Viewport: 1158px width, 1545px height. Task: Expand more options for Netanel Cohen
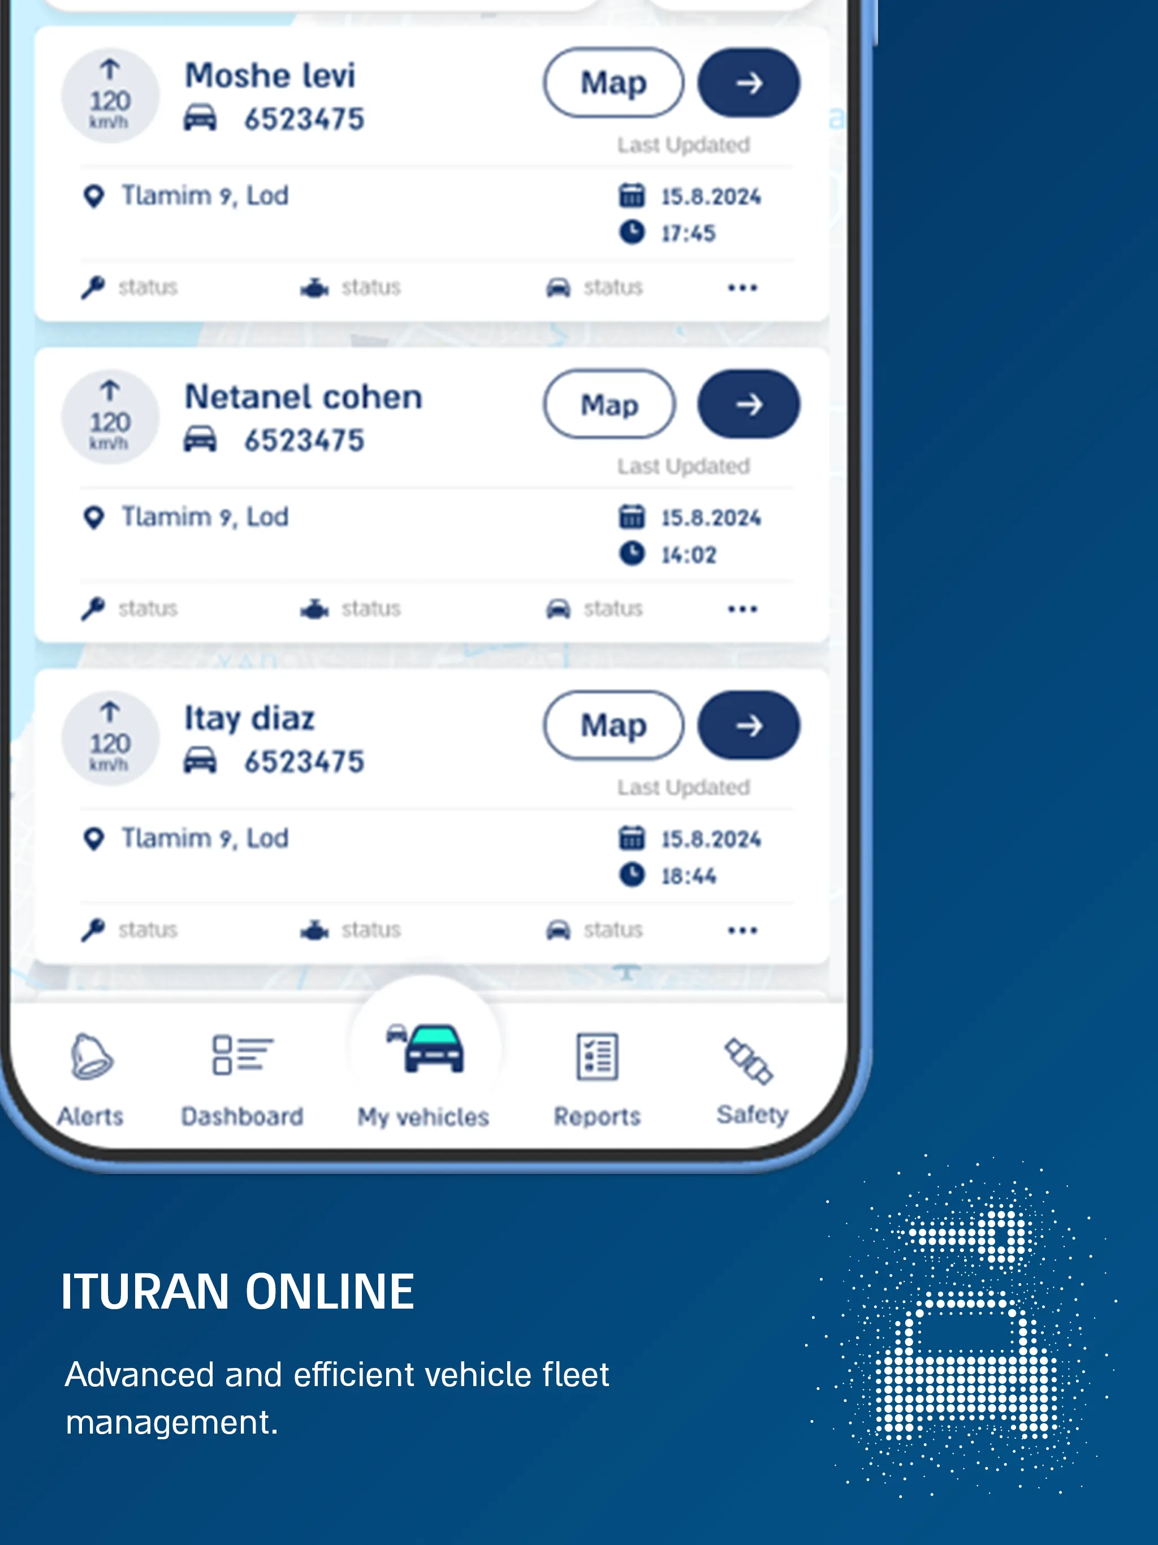coord(742,607)
